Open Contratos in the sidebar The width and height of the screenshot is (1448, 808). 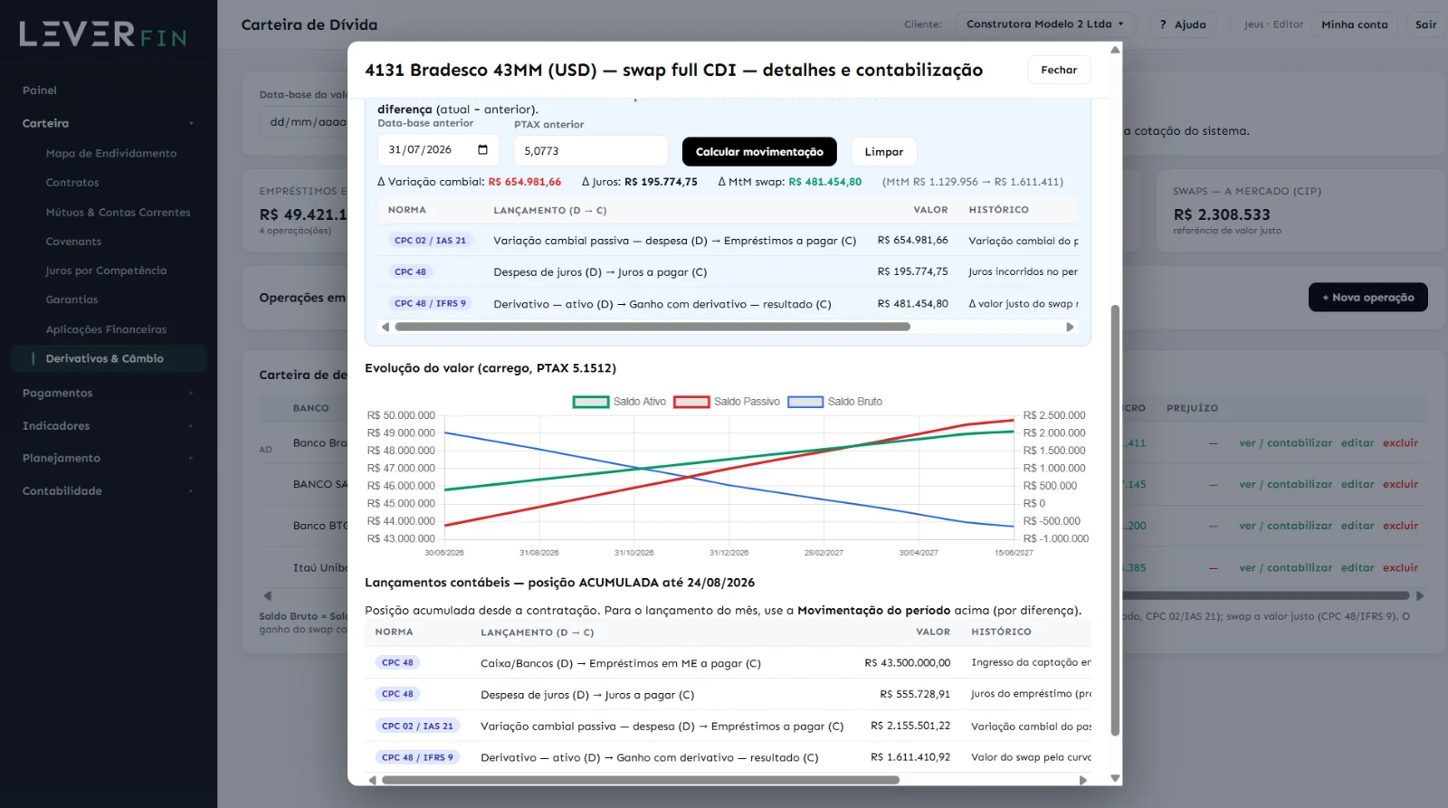pos(72,183)
